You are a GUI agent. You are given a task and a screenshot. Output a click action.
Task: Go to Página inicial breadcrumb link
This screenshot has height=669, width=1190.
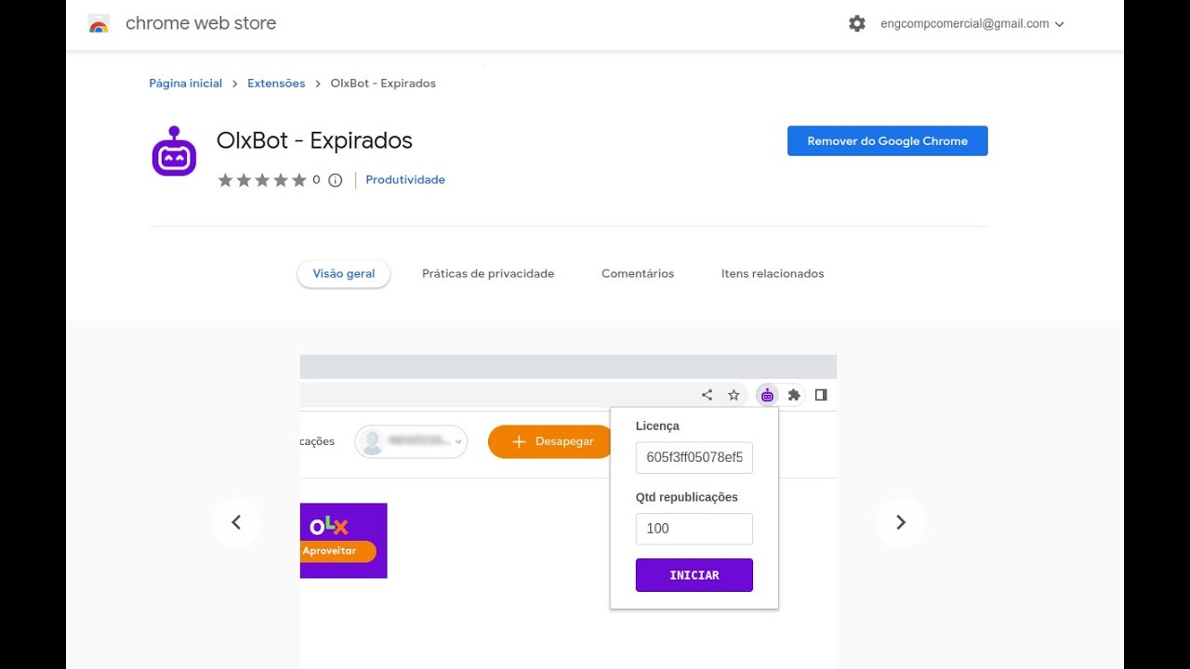point(186,84)
